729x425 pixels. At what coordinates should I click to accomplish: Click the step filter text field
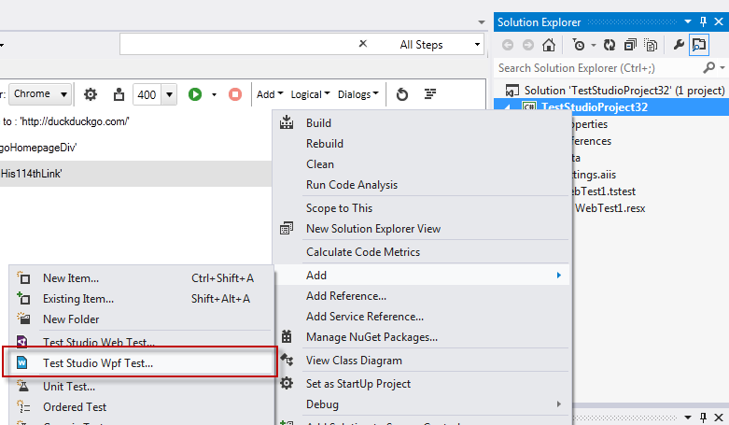[x=237, y=44]
